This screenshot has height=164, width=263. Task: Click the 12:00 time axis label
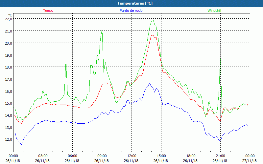click(x=132, y=156)
